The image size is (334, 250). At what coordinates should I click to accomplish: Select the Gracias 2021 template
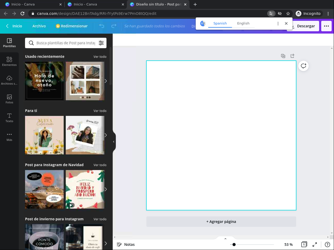point(85,135)
